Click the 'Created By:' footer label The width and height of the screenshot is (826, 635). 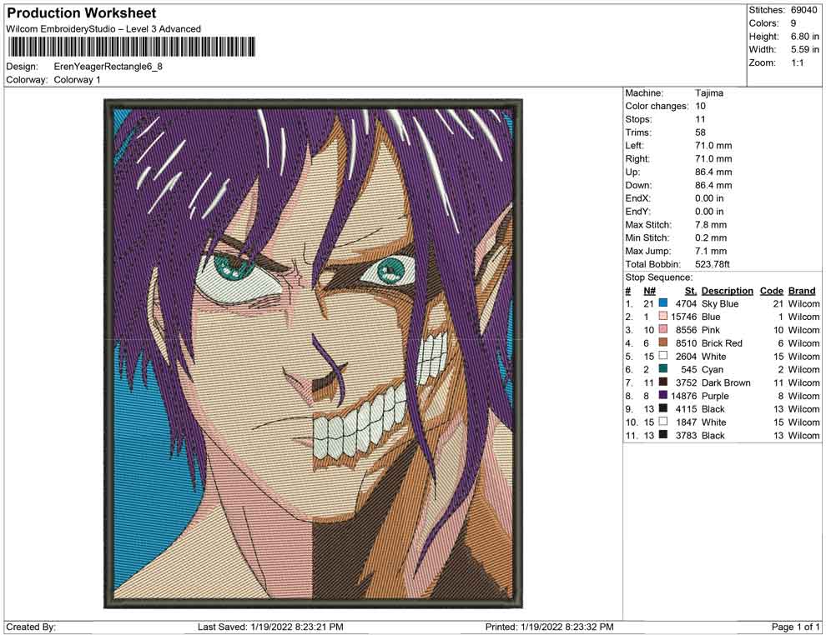31,627
